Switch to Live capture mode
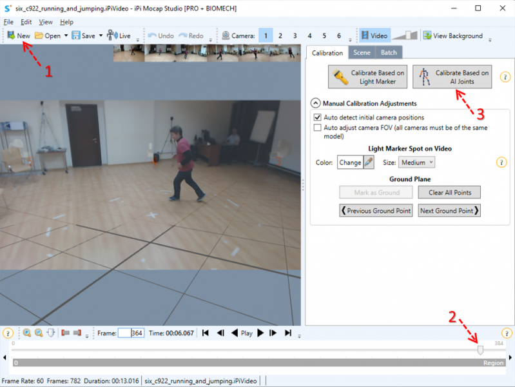 (119, 35)
